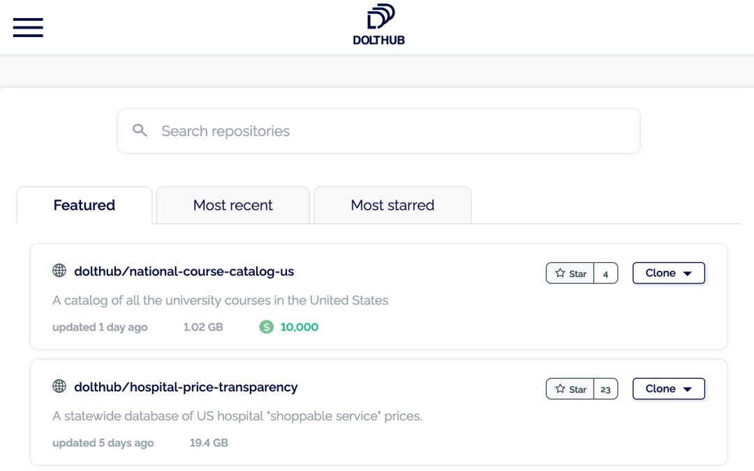This screenshot has width=754, height=471.
Task: Select the Most starred tab
Action: point(392,205)
